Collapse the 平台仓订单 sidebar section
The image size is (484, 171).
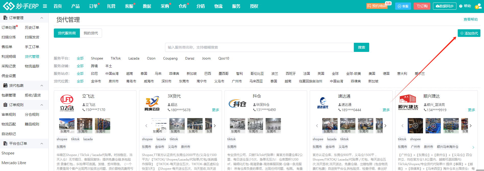pos(42,144)
